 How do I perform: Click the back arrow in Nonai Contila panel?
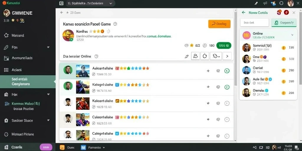click(243, 12)
